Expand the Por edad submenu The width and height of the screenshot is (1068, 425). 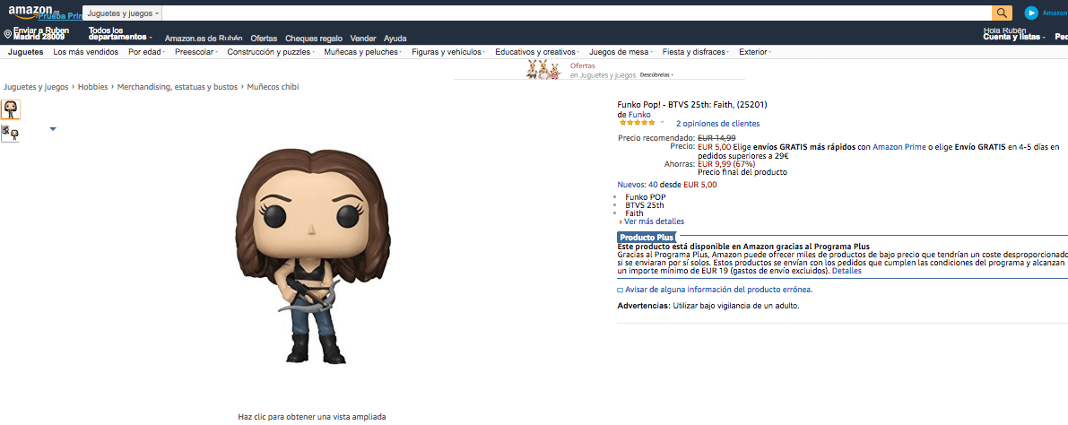[x=145, y=52]
